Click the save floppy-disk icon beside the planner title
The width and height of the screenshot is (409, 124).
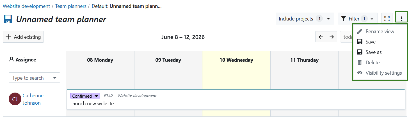8,19
